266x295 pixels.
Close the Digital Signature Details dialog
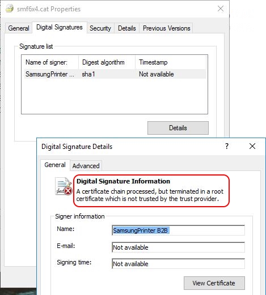pyautogui.click(x=252, y=146)
